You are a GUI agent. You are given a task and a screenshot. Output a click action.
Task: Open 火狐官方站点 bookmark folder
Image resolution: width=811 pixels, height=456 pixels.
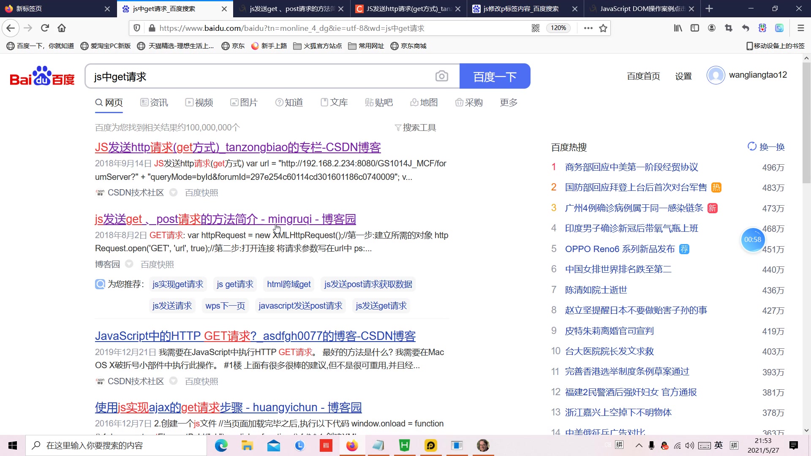[318, 46]
